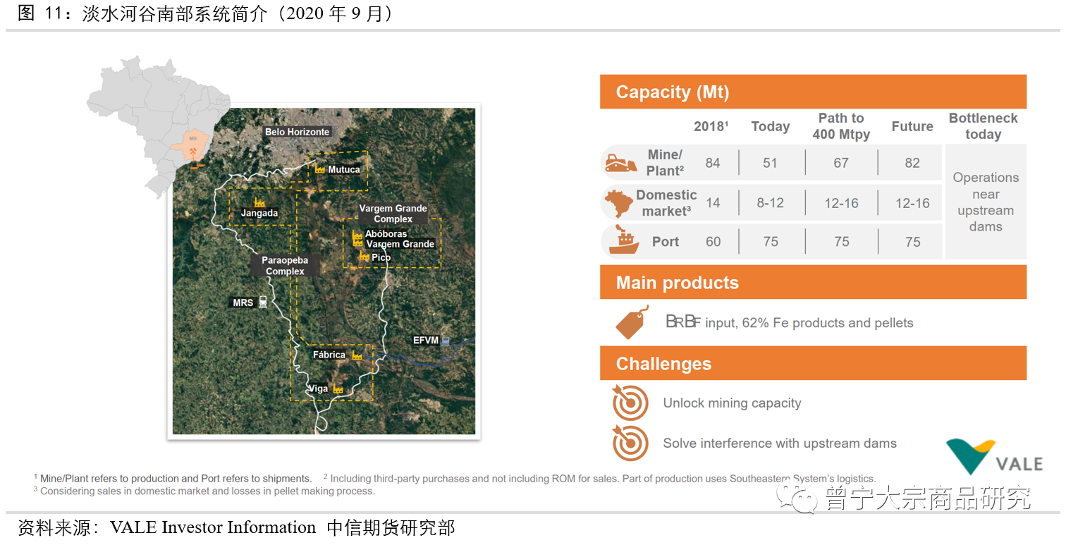Click the Viga factory icon

pyautogui.click(x=338, y=388)
